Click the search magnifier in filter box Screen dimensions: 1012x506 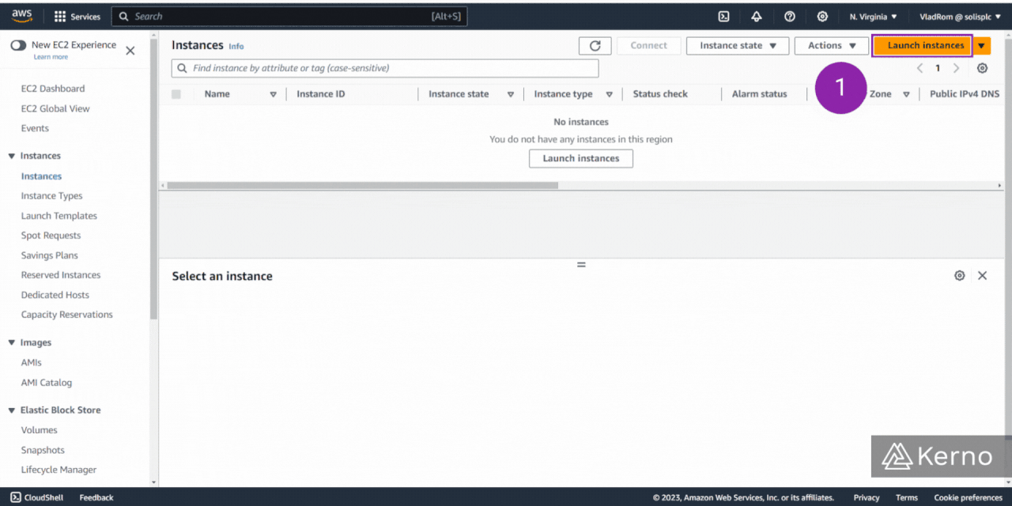coord(183,68)
